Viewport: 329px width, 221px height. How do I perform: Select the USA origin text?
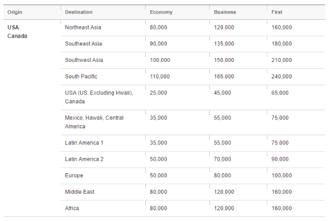tap(13, 27)
